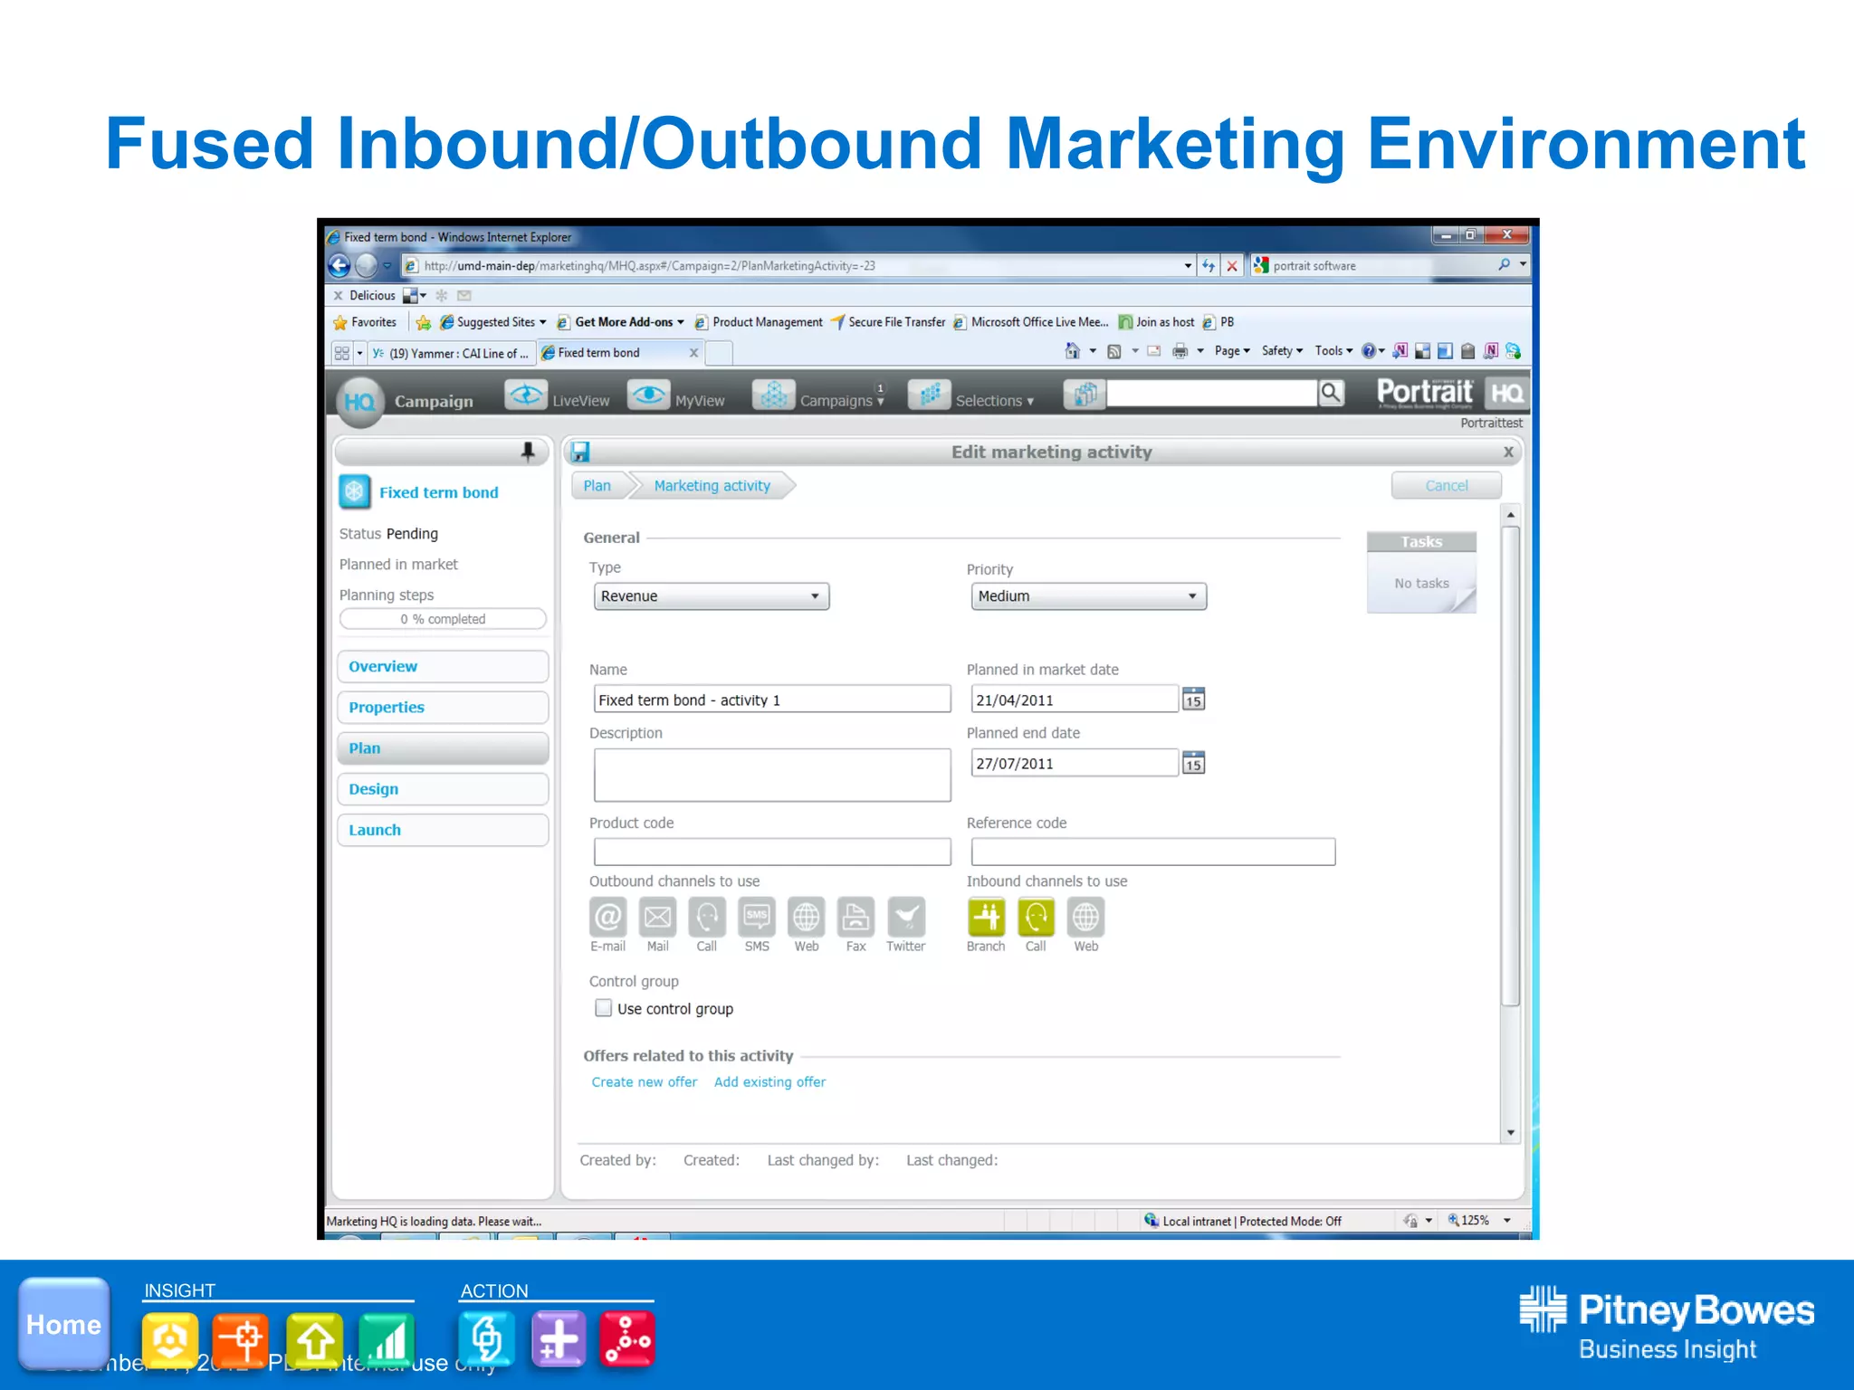Open calendar for Planned end date
The width and height of the screenshot is (1854, 1390).
pos(1193,763)
